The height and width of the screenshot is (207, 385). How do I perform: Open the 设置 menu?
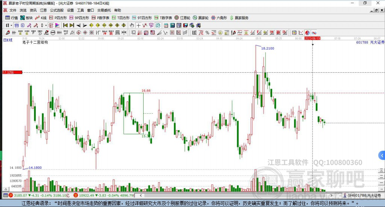click(70, 10)
